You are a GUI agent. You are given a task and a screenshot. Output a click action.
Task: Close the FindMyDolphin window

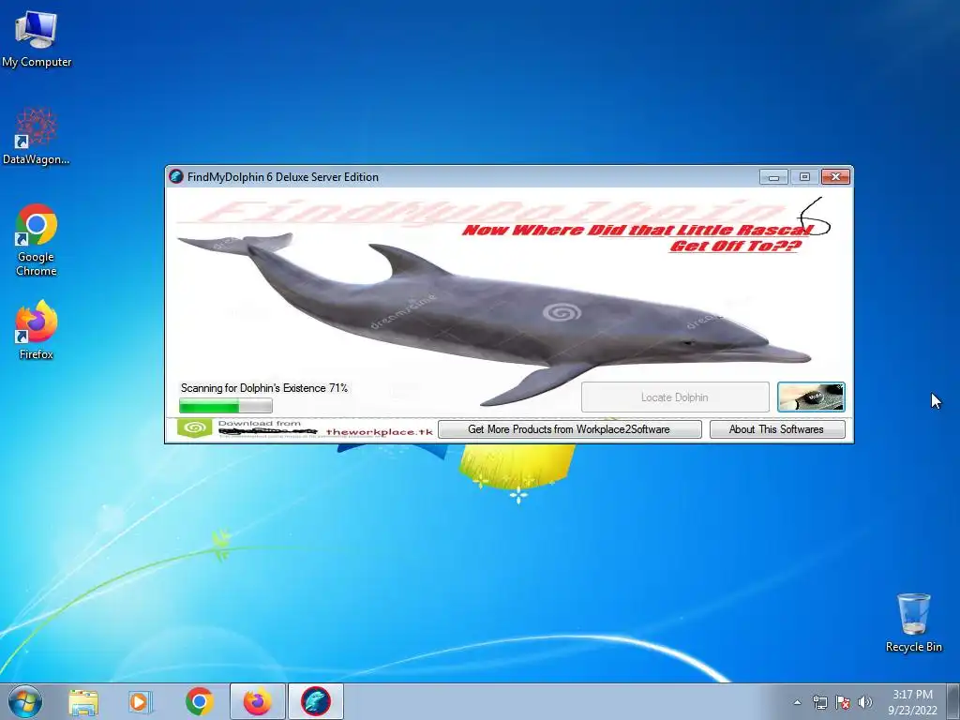835,177
